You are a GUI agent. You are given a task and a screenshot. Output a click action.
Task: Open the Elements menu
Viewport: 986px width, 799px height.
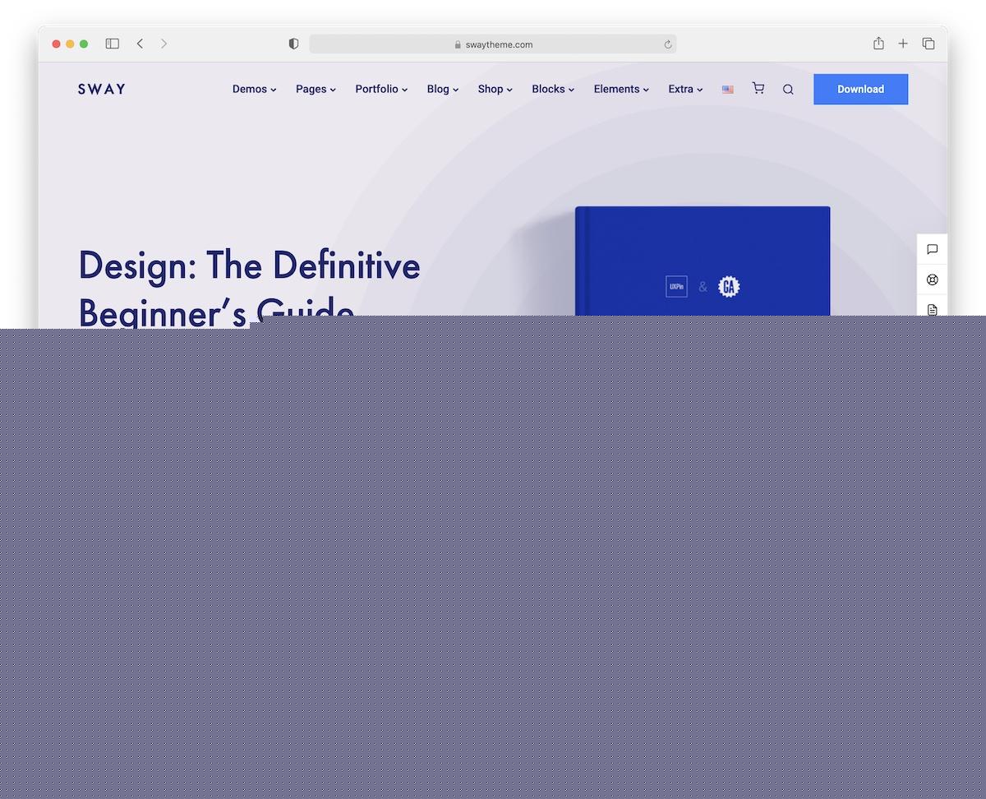pos(622,89)
